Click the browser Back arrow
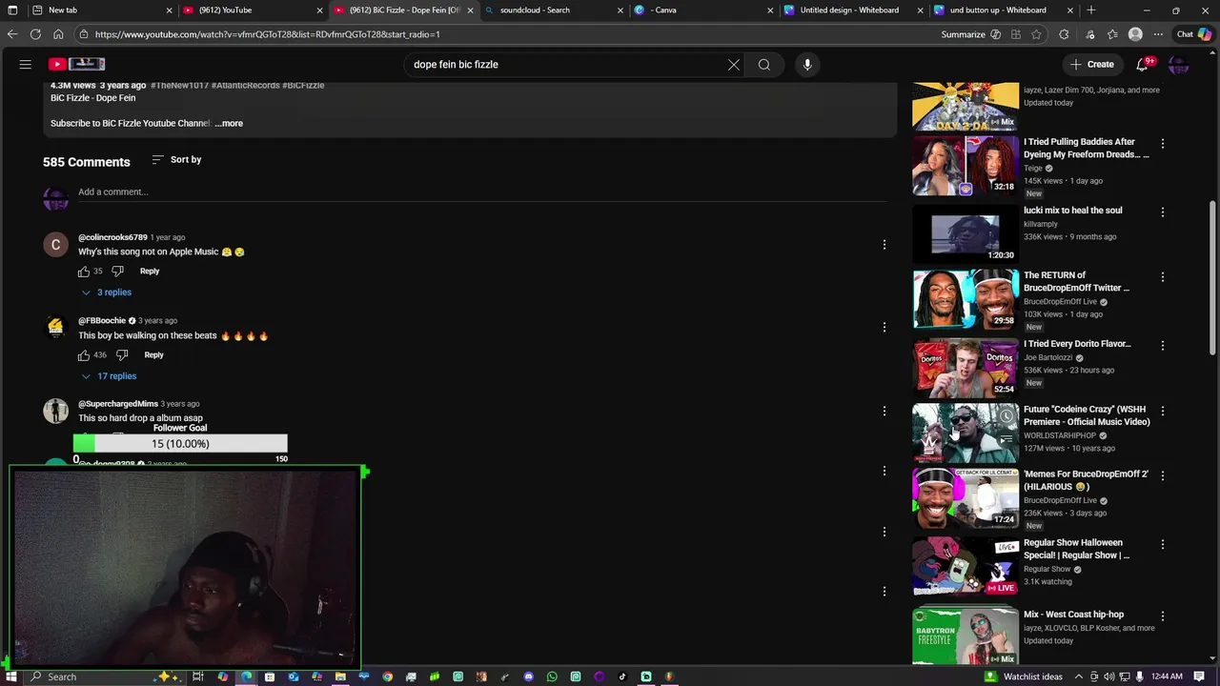 [12, 34]
